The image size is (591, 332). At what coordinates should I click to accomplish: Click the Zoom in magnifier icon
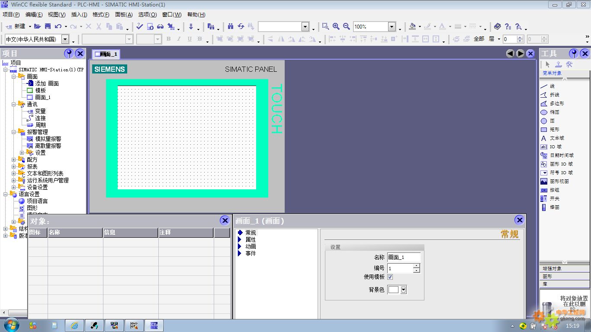tap(336, 26)
